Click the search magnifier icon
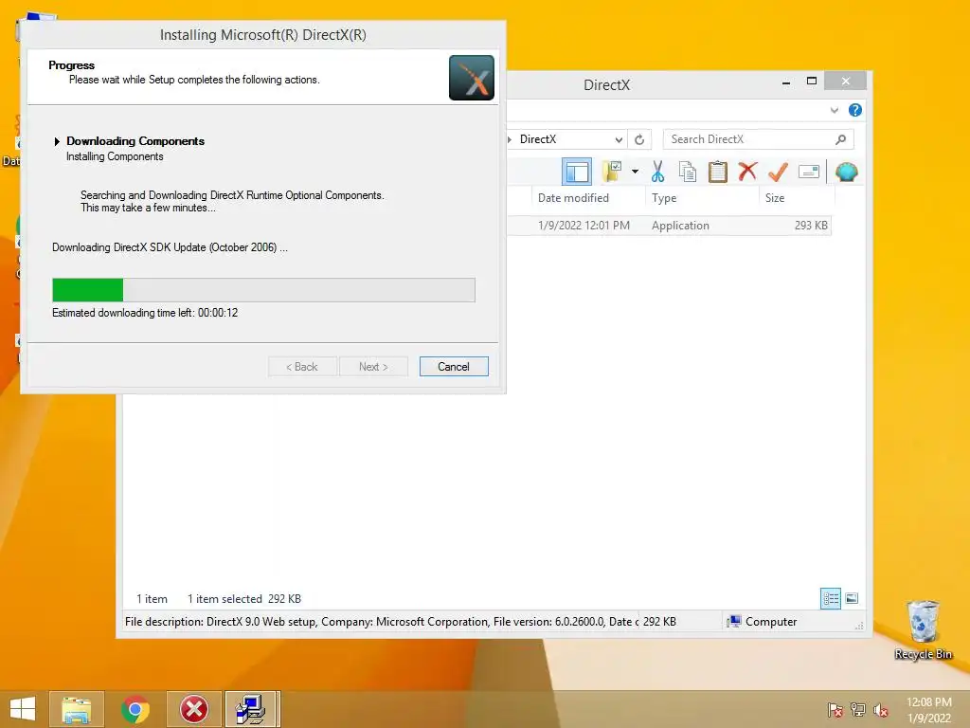970x728 pixels. (841, 139)
